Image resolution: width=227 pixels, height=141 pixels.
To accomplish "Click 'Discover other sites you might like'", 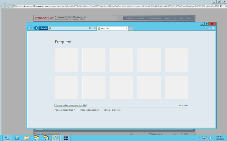I will click(x=71, y=105).
